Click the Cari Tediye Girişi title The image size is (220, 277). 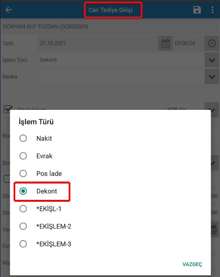tap(111, 10)
